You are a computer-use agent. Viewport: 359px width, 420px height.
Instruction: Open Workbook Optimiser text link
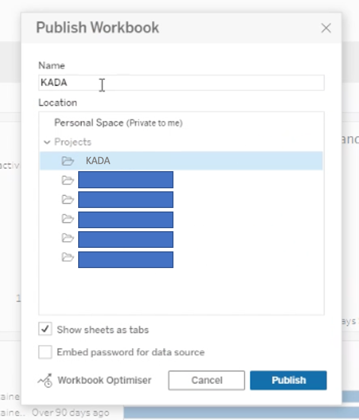(x=104, y=381)
